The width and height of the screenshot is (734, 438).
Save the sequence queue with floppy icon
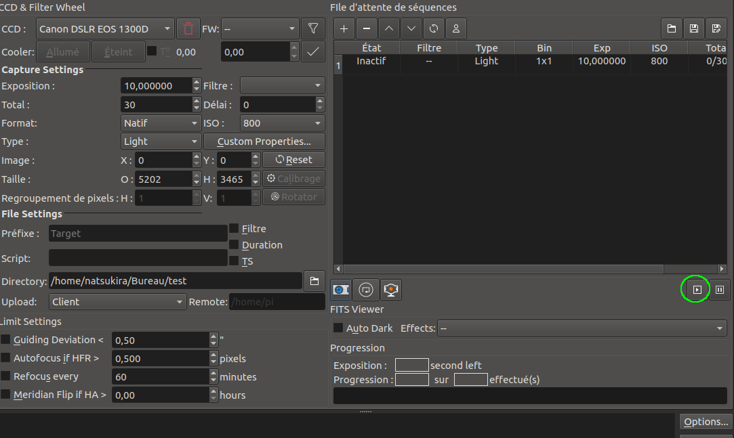pos(694,28)
